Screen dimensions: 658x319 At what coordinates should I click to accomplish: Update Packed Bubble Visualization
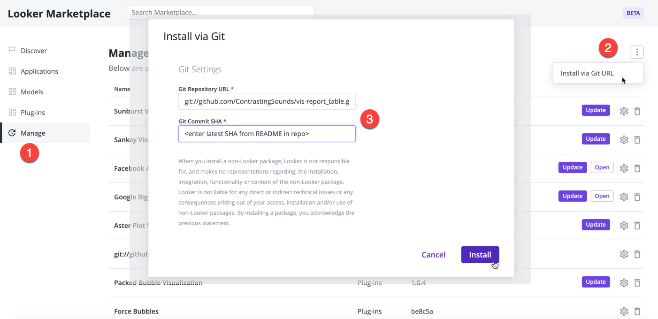pos(596,282)
